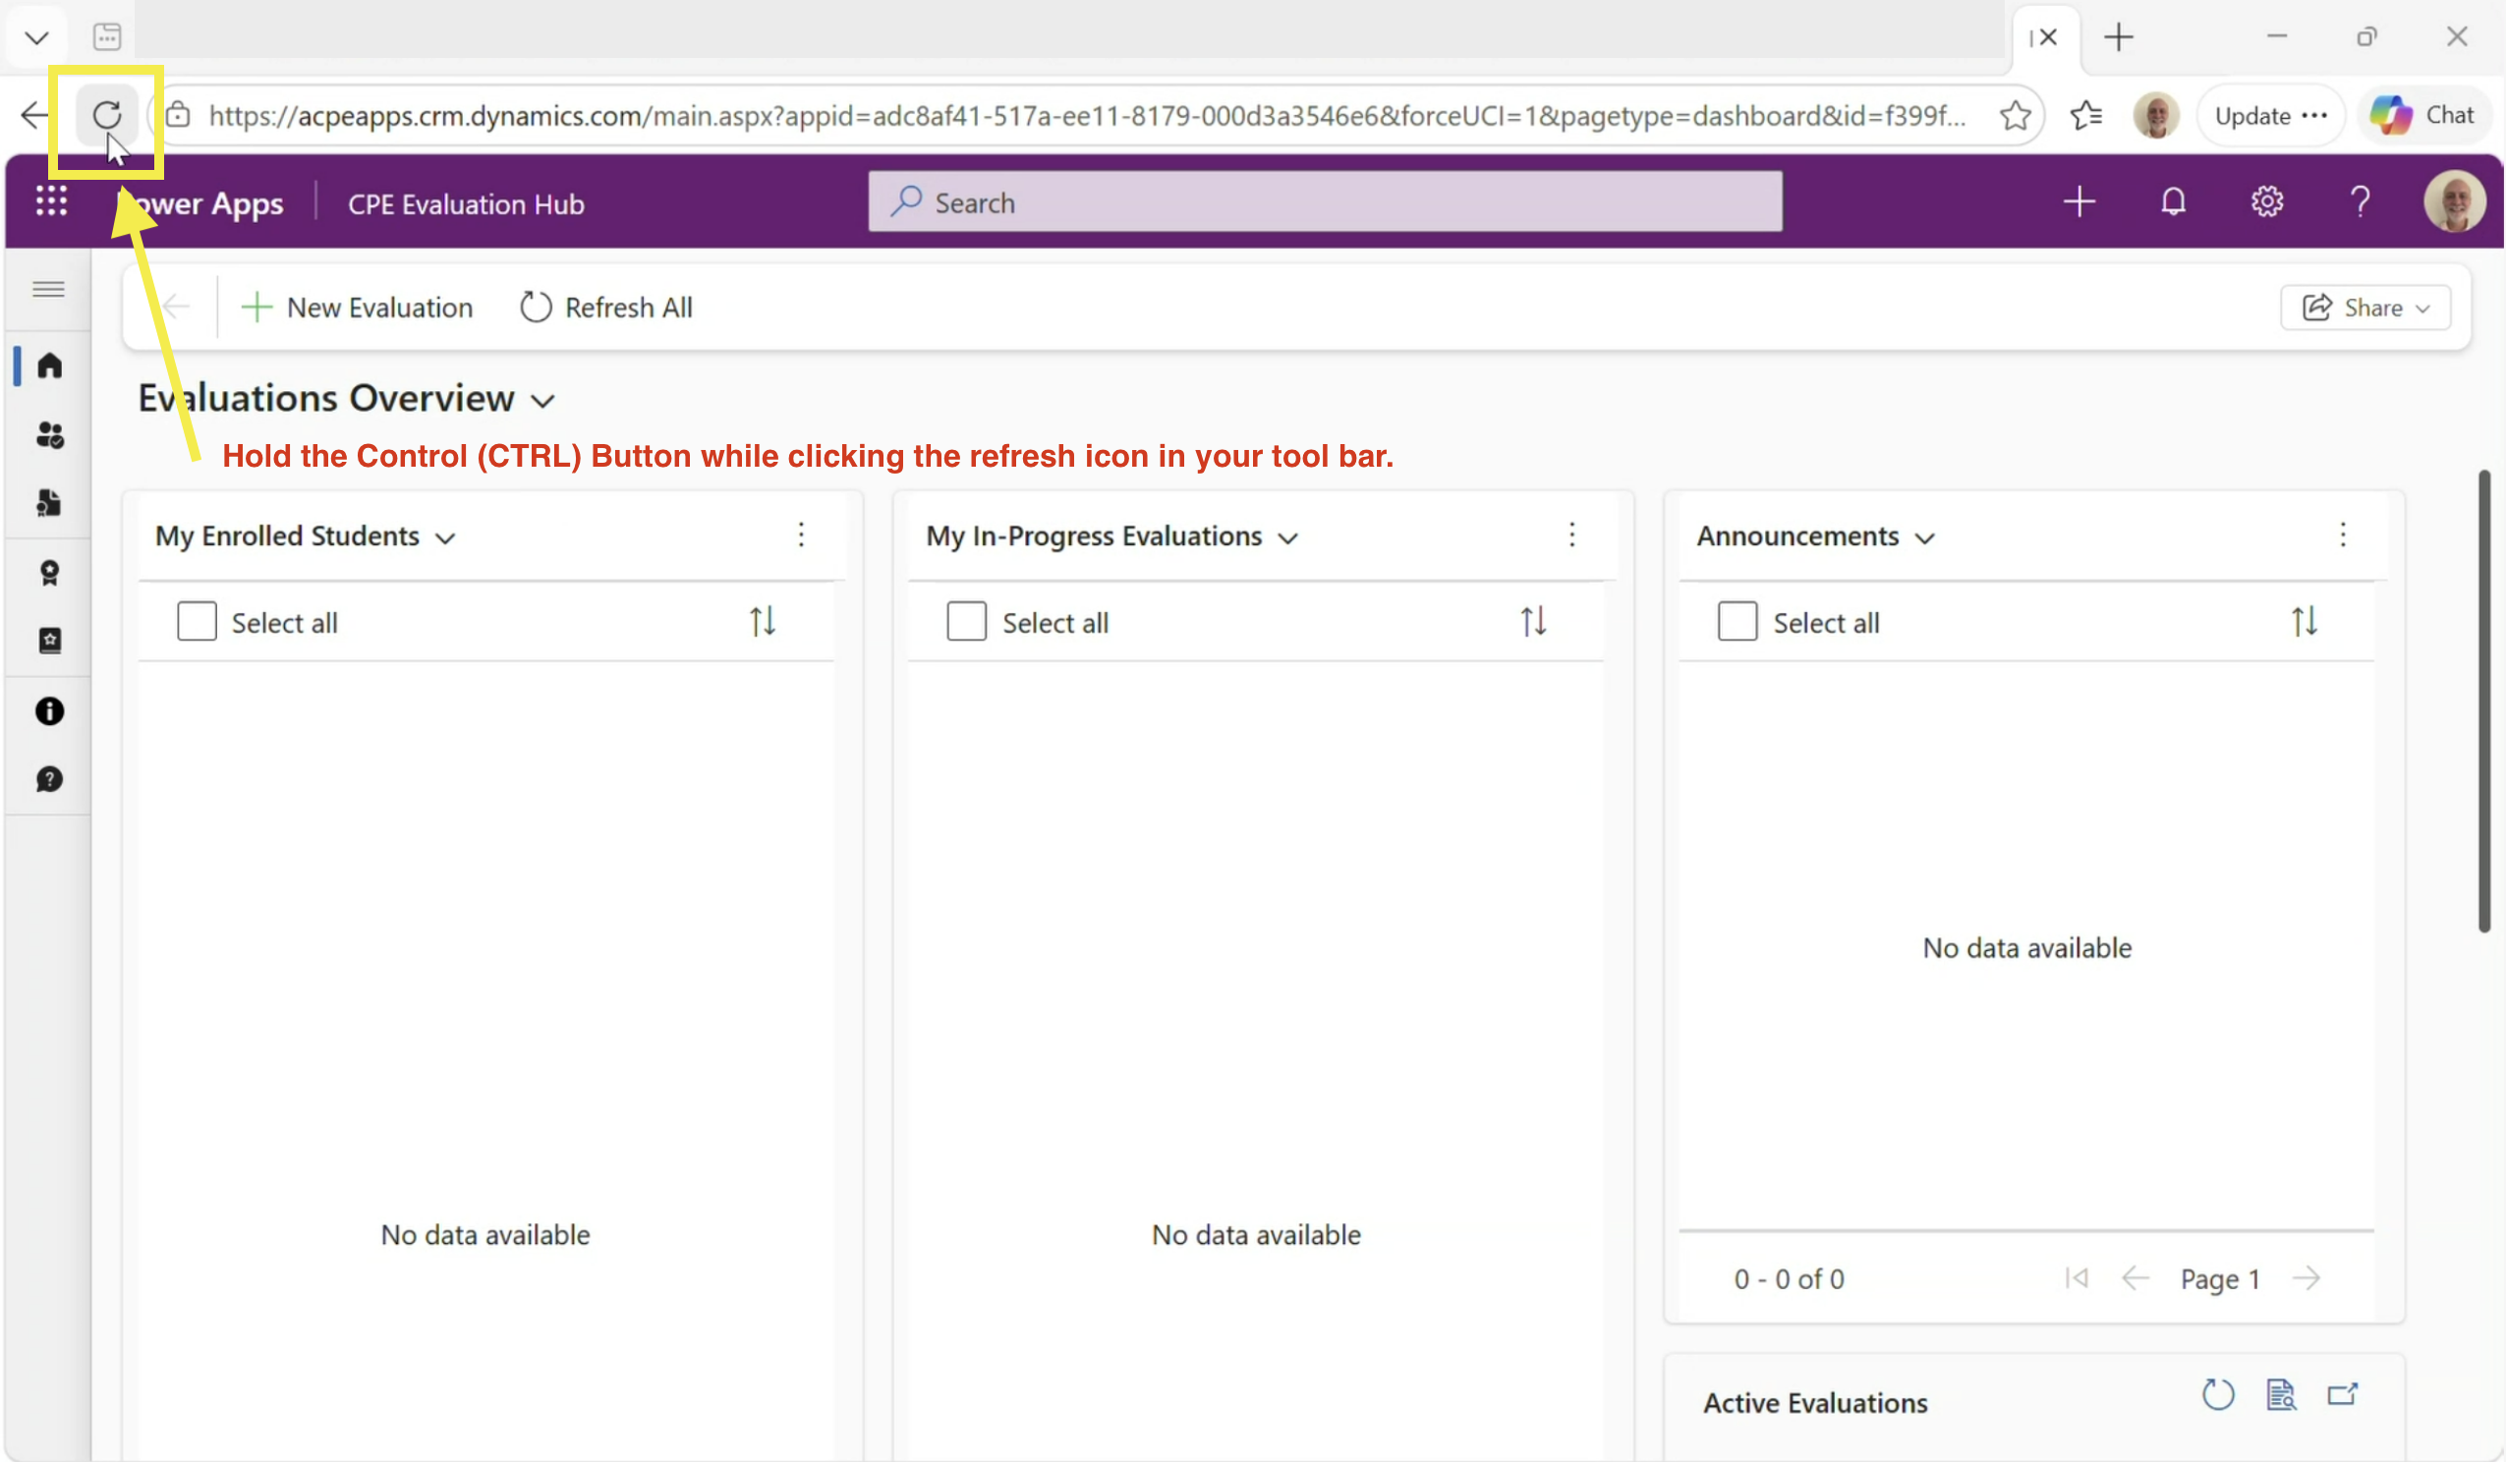The width and height of the screenshot is (2506, 1462).
Task: Click the browser address bar URL
Action: pyautogui.click(x=1087, y=115)
